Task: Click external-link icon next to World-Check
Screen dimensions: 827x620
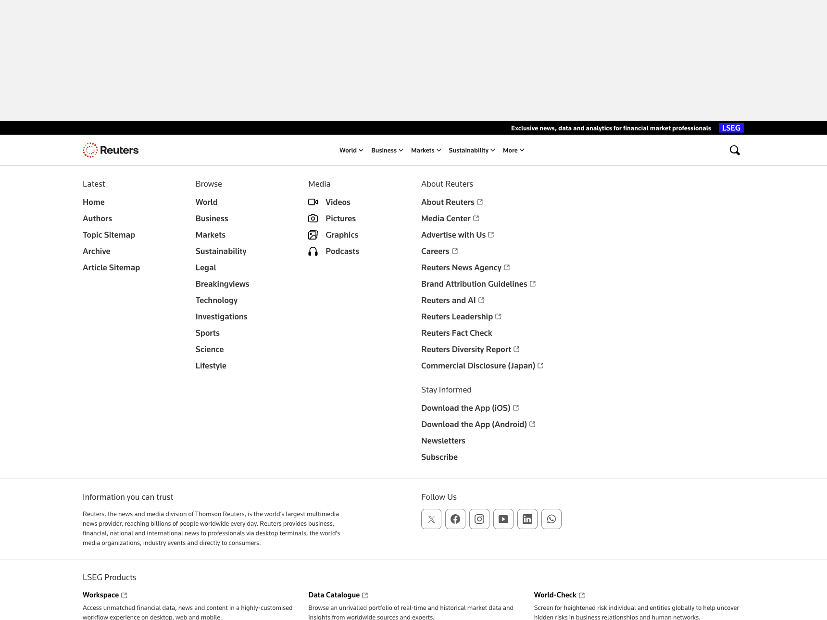Action: [582, 595]
